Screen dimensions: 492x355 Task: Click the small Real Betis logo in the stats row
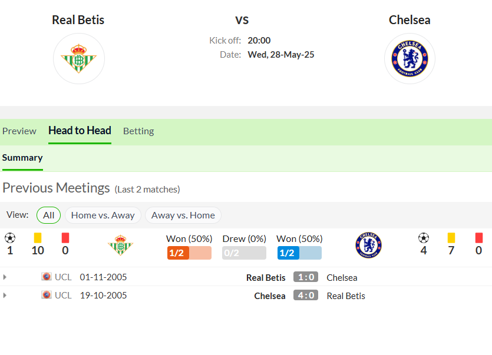coord(120,245)
